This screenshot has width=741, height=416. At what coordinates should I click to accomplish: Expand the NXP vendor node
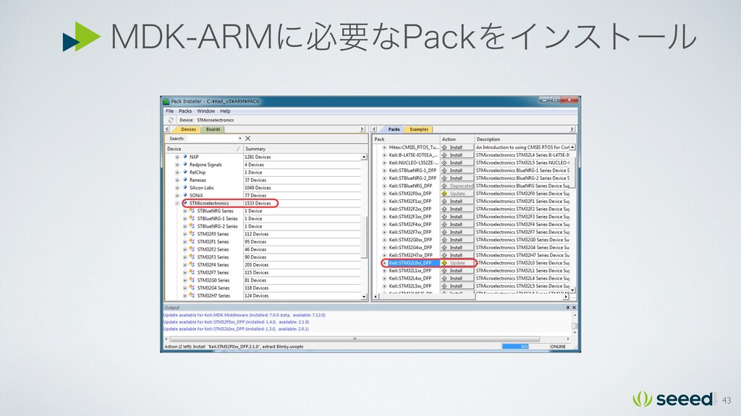click(177, 157)
